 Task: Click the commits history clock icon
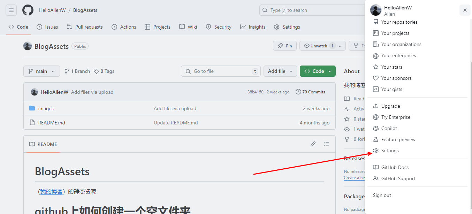(x=298, y=92)
